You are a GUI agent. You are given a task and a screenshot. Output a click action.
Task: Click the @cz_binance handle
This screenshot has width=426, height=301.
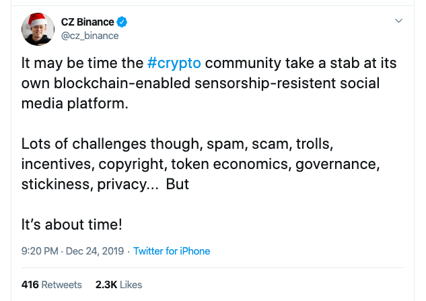[90, 36]
